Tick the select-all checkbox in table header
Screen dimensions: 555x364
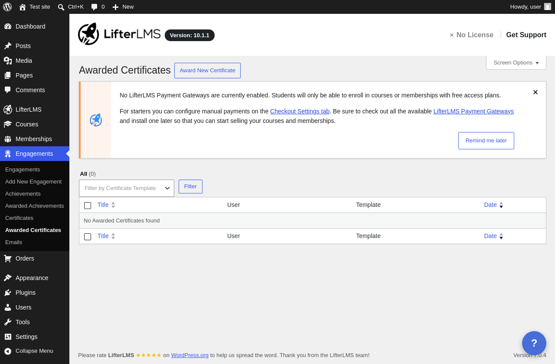(x=88, y=206)
